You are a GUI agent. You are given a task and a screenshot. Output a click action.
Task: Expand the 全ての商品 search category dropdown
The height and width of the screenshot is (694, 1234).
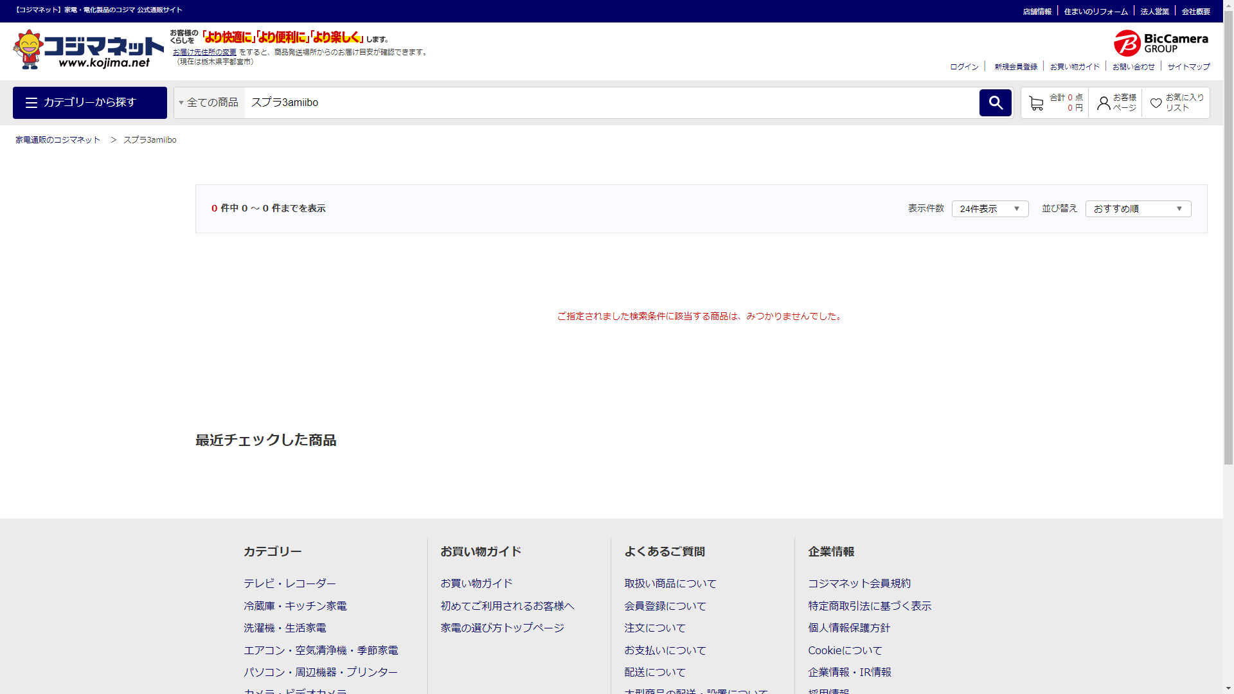click(209, 103)
